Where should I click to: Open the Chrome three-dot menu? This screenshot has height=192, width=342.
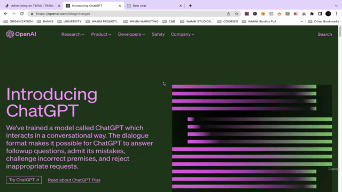(x=336, y=14)
